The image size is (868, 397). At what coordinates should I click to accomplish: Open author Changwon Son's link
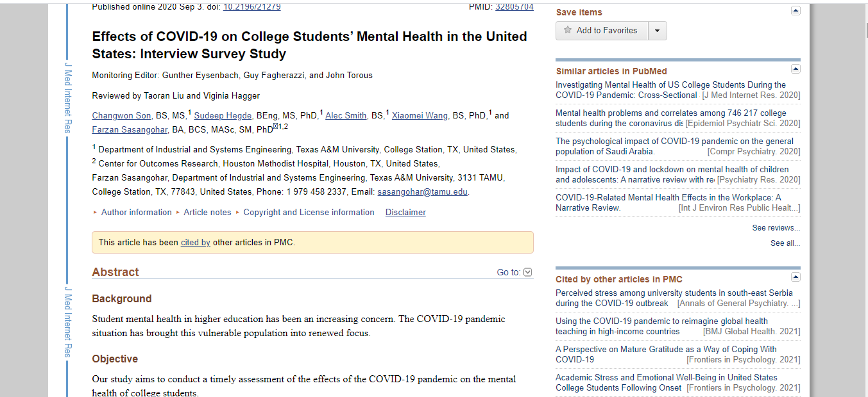[121, 116]
